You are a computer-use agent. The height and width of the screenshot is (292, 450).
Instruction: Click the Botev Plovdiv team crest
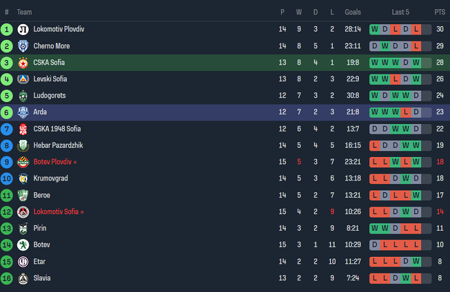[23, 162]
